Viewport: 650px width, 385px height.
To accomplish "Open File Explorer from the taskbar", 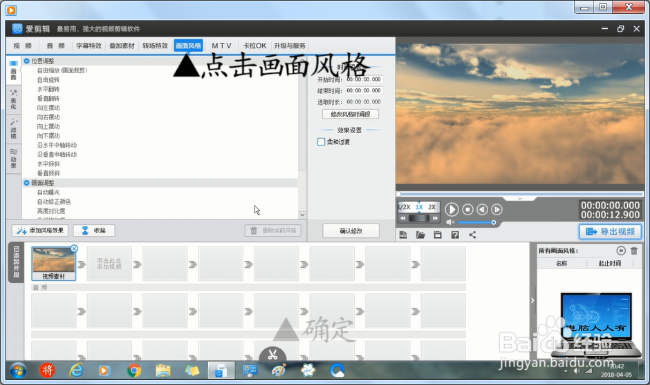I will [163, 371].
